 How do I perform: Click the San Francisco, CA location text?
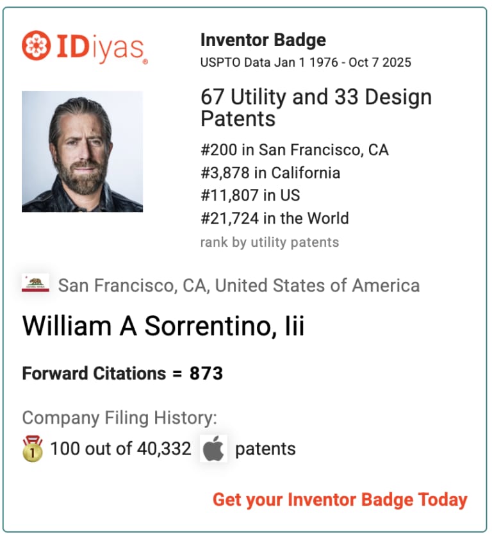coord(239,285)
